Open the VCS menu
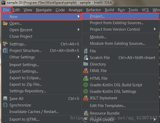 point(145,10)
